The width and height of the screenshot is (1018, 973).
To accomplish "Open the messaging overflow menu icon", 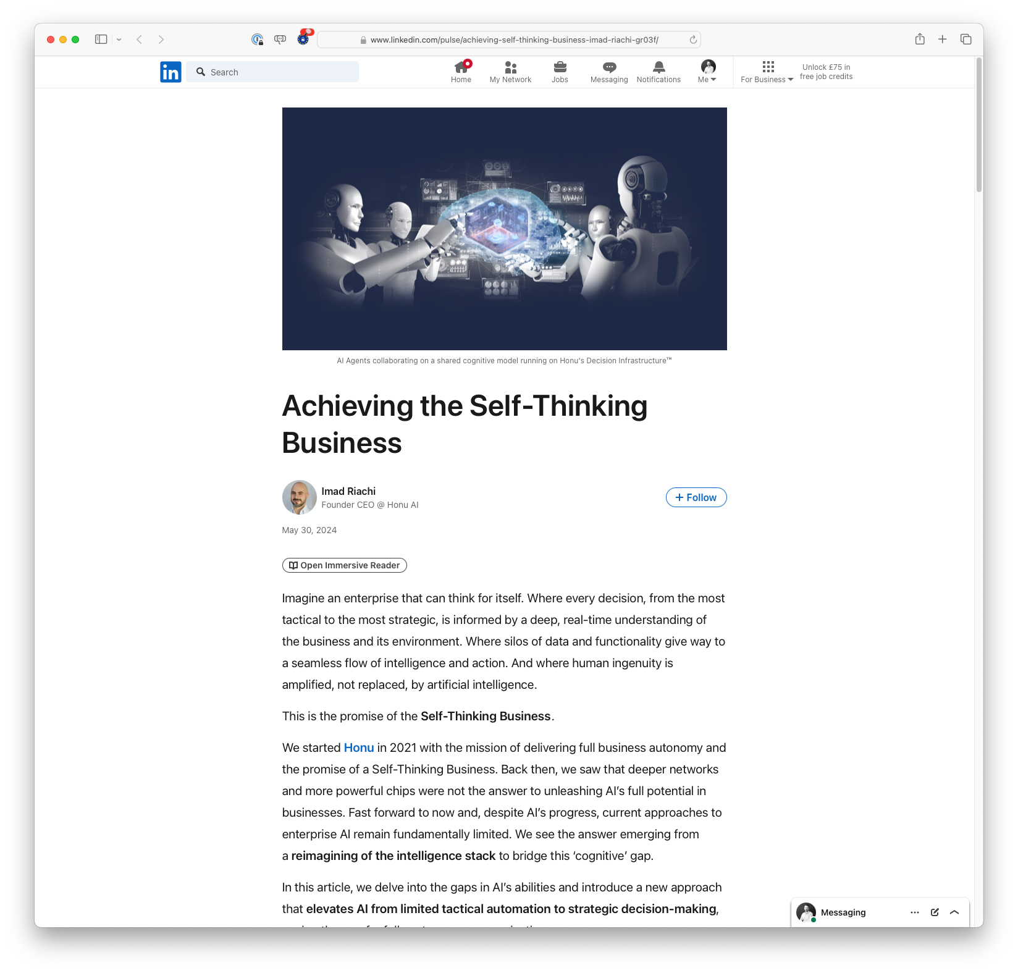I will (914, 912).
